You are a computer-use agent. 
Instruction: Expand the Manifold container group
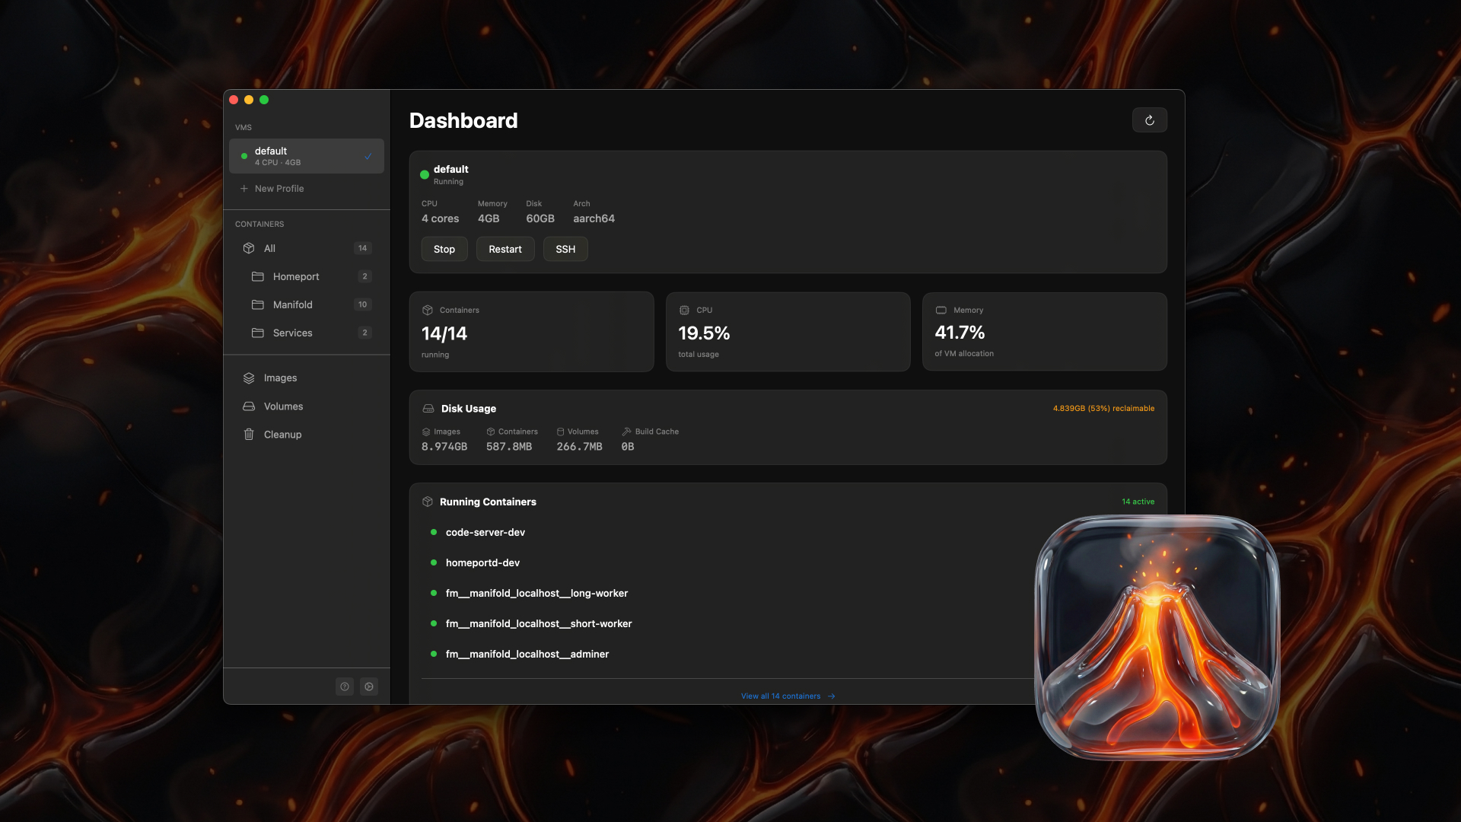(x=293, y=304)
